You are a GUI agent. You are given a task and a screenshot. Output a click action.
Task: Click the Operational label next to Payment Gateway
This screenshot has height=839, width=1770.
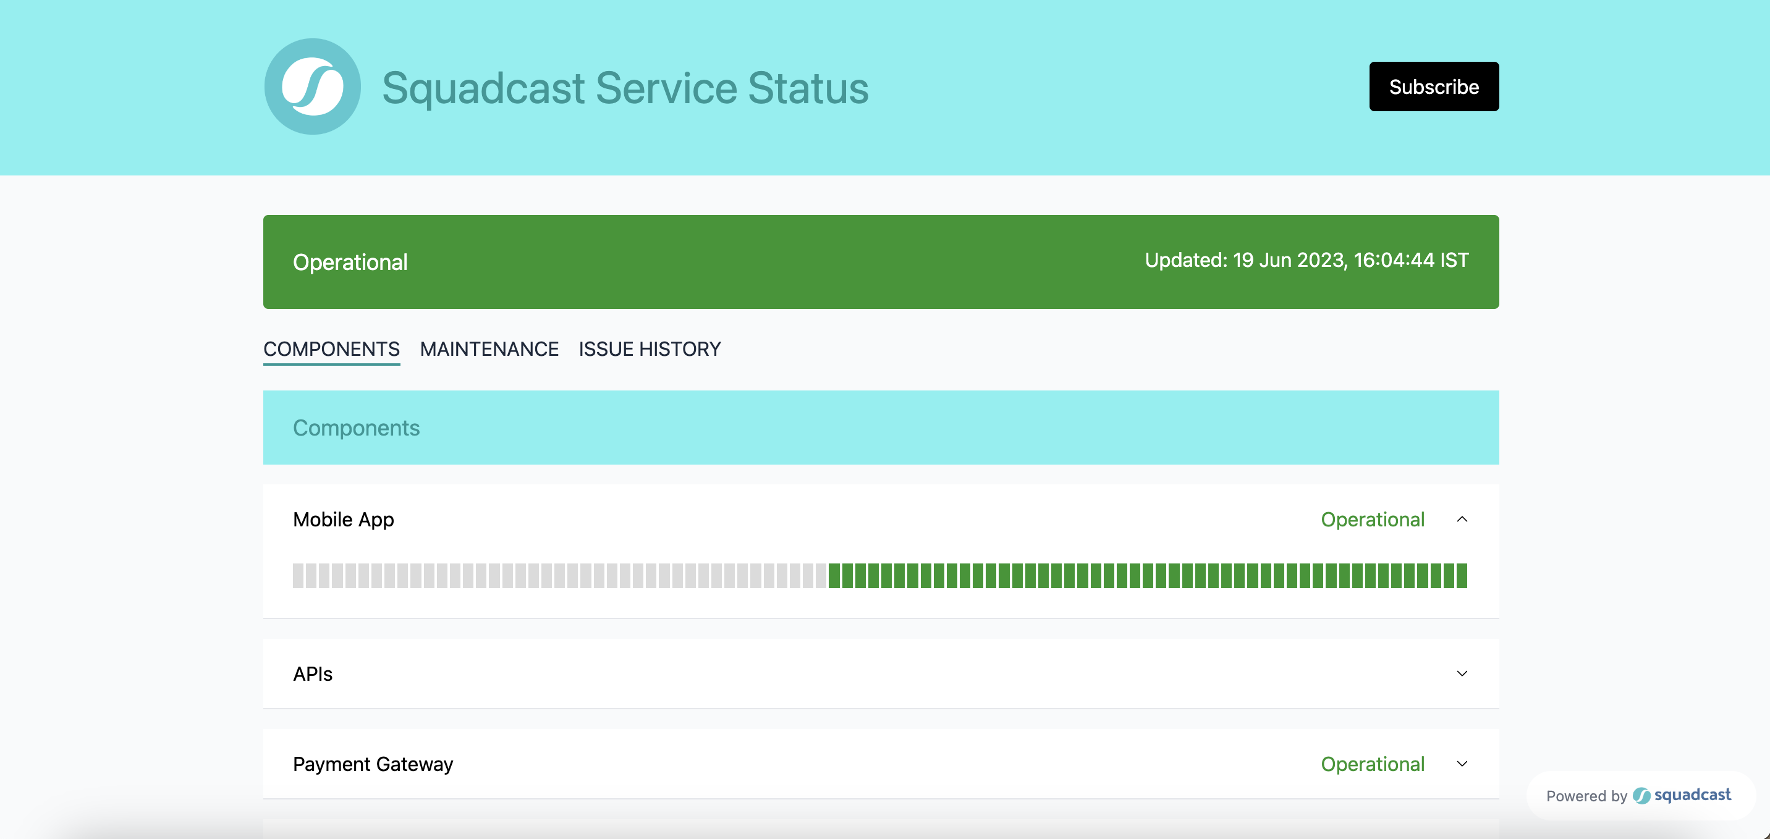tap(1372, 764)
